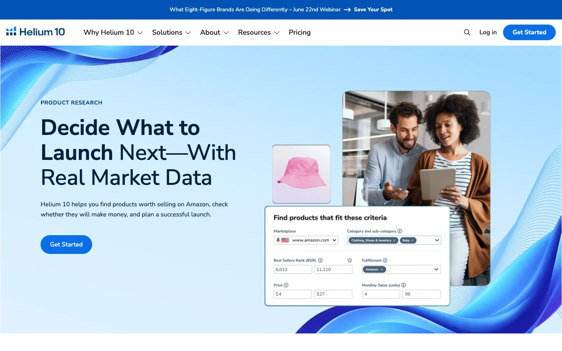Viewport: 562px width, 351px height.
Task: Click the 'Decide What to Launch Next' headline
Action: (x=139, y=152)
